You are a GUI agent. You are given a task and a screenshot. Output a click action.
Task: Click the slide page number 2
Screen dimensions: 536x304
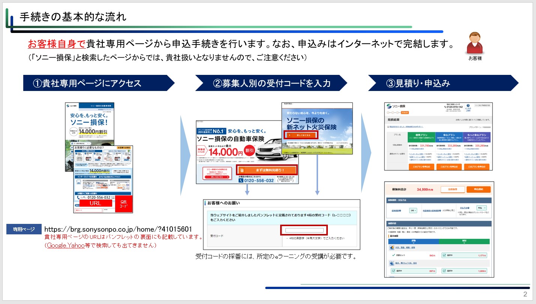point(525,294)
